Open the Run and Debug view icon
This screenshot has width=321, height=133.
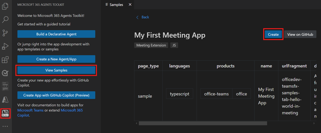coord(5,46)
